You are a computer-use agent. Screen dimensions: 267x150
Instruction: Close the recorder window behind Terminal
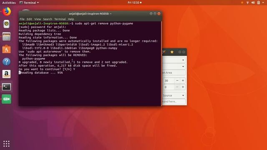tap(184, 52)
